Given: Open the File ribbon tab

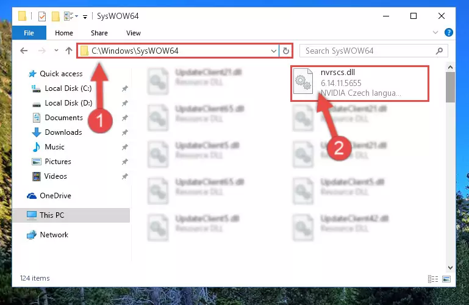Looking at the screenshot, I should coord(29,33).
